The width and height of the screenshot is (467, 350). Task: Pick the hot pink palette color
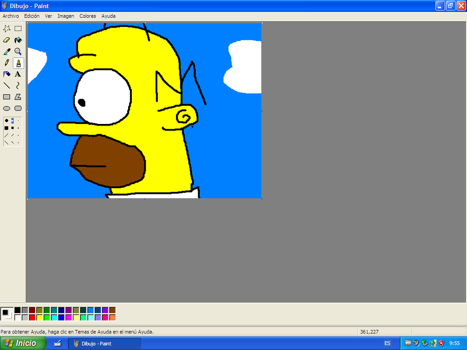[105, 317]
